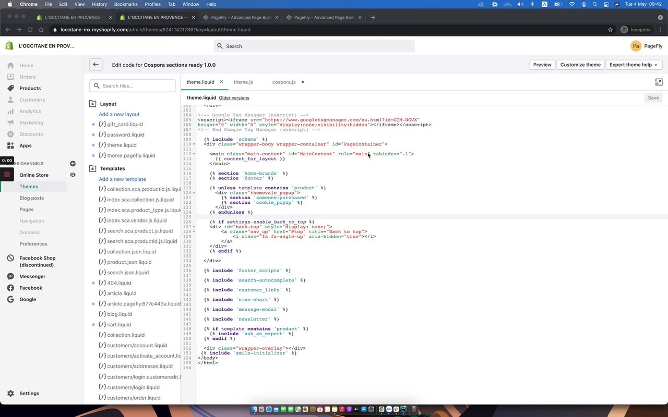Open Settings at sidebar bottom
668x417 pixels.
click(x=29, y=394)
